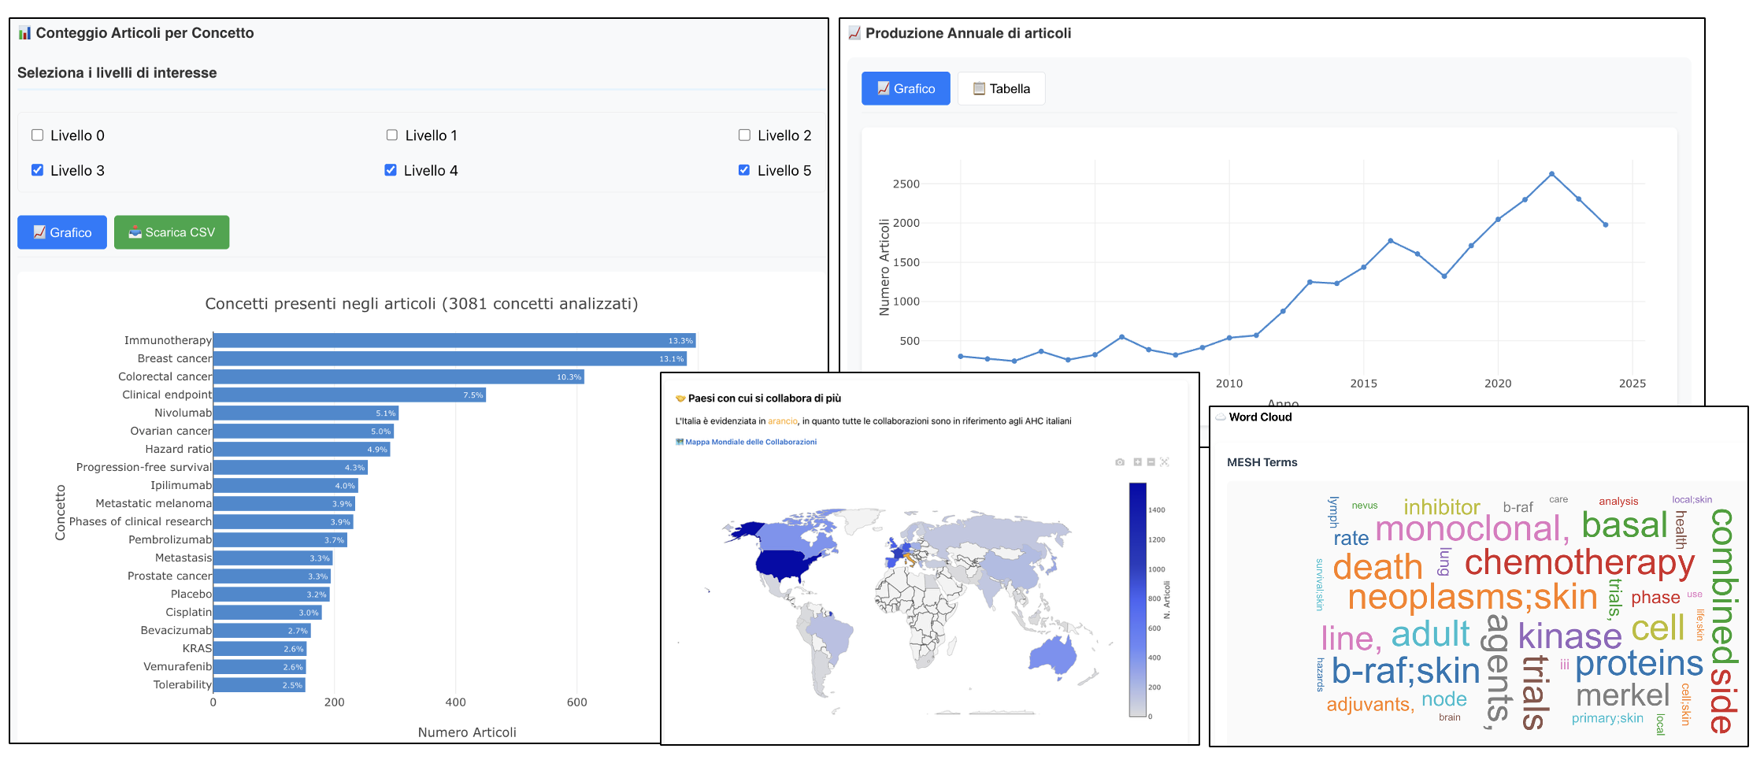1764x767 pixels.
Task: Disable the Livello 5 checkbox
Action: pyautogui.click(x=744, y=170)
